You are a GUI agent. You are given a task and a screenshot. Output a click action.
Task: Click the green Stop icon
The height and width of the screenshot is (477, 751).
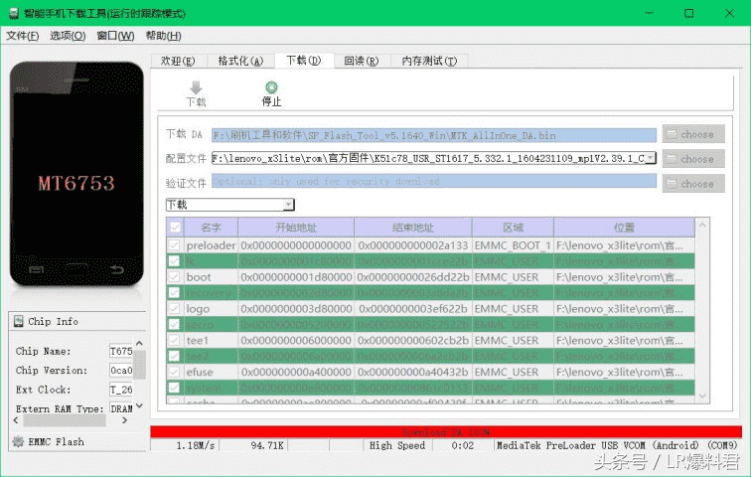click(271, 87)
